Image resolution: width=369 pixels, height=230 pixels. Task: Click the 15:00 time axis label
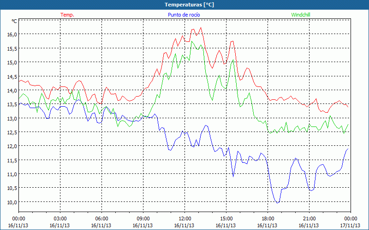click(x=226, y=219)
